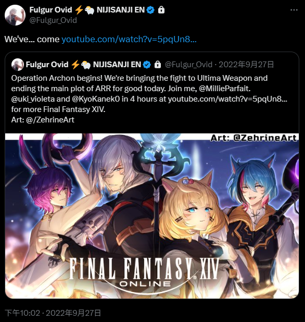305x322 pixels.
Task: Click the padlock icon in main tweet header
Action: pos(161,10)
